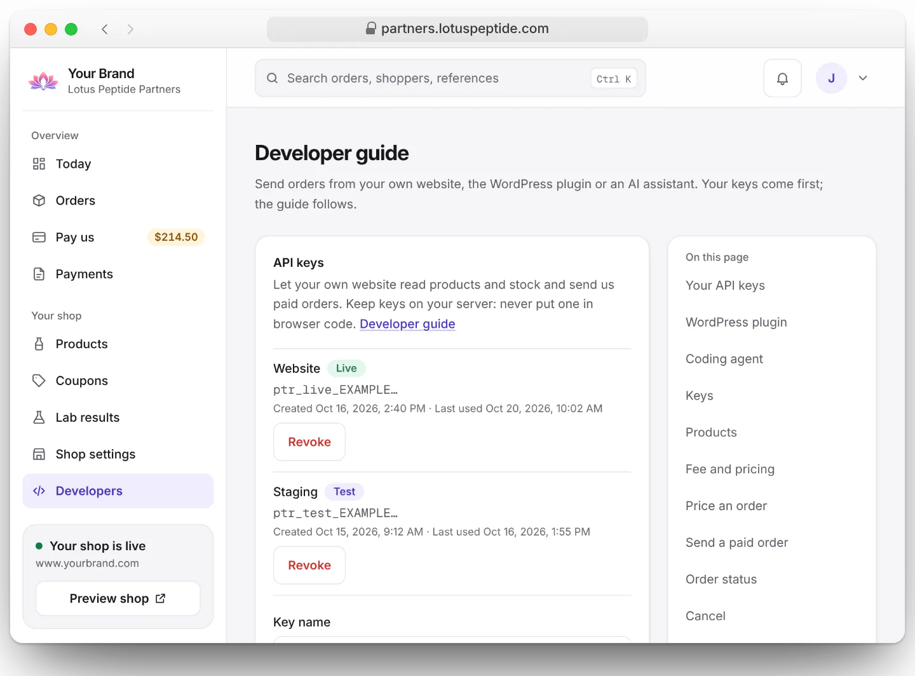This screenshot has height=676, width=915.
Task: Click the browser URL address bar
Action: coord(457,29)
